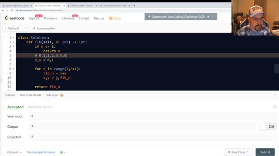Switch to the Run Code Result tab

[31, 95]
